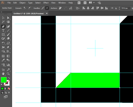Select the Zoom tool

8,74
